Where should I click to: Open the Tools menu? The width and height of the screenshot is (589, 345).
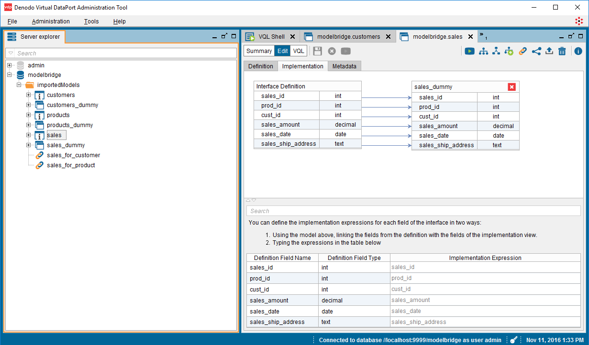[x=91, y=22]
